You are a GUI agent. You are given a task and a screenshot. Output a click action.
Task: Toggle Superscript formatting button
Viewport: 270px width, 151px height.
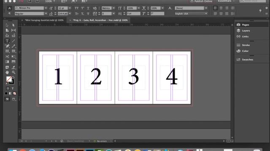83,8
